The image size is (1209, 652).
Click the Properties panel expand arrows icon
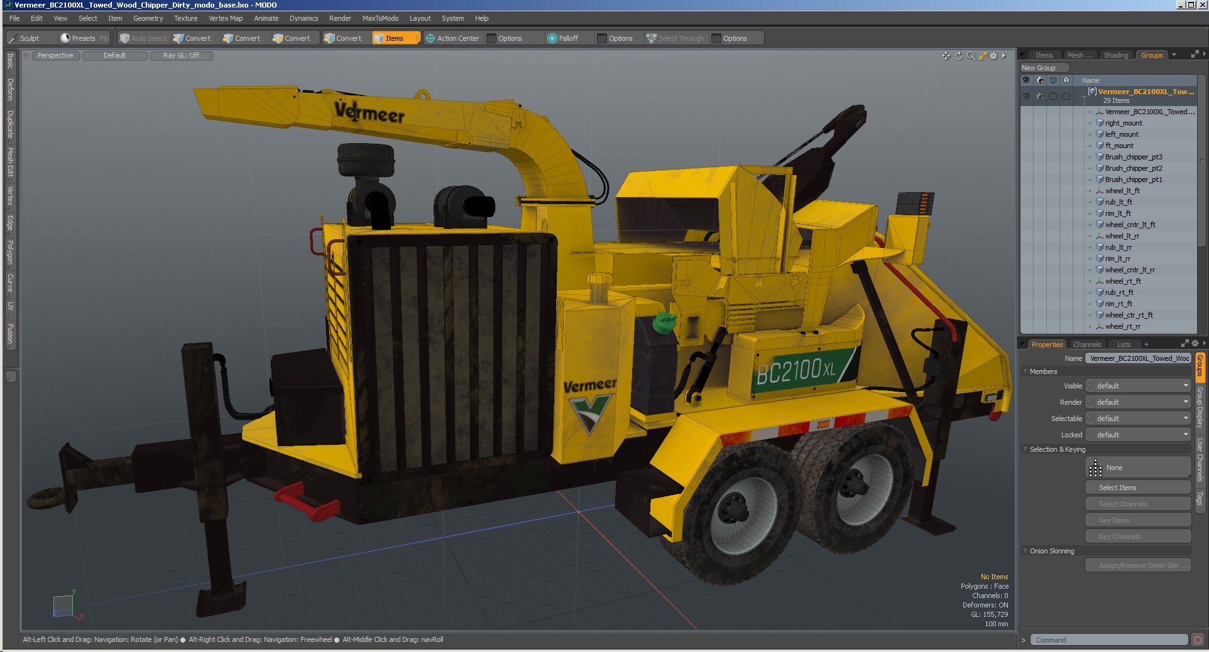[x=1184, y=343]
